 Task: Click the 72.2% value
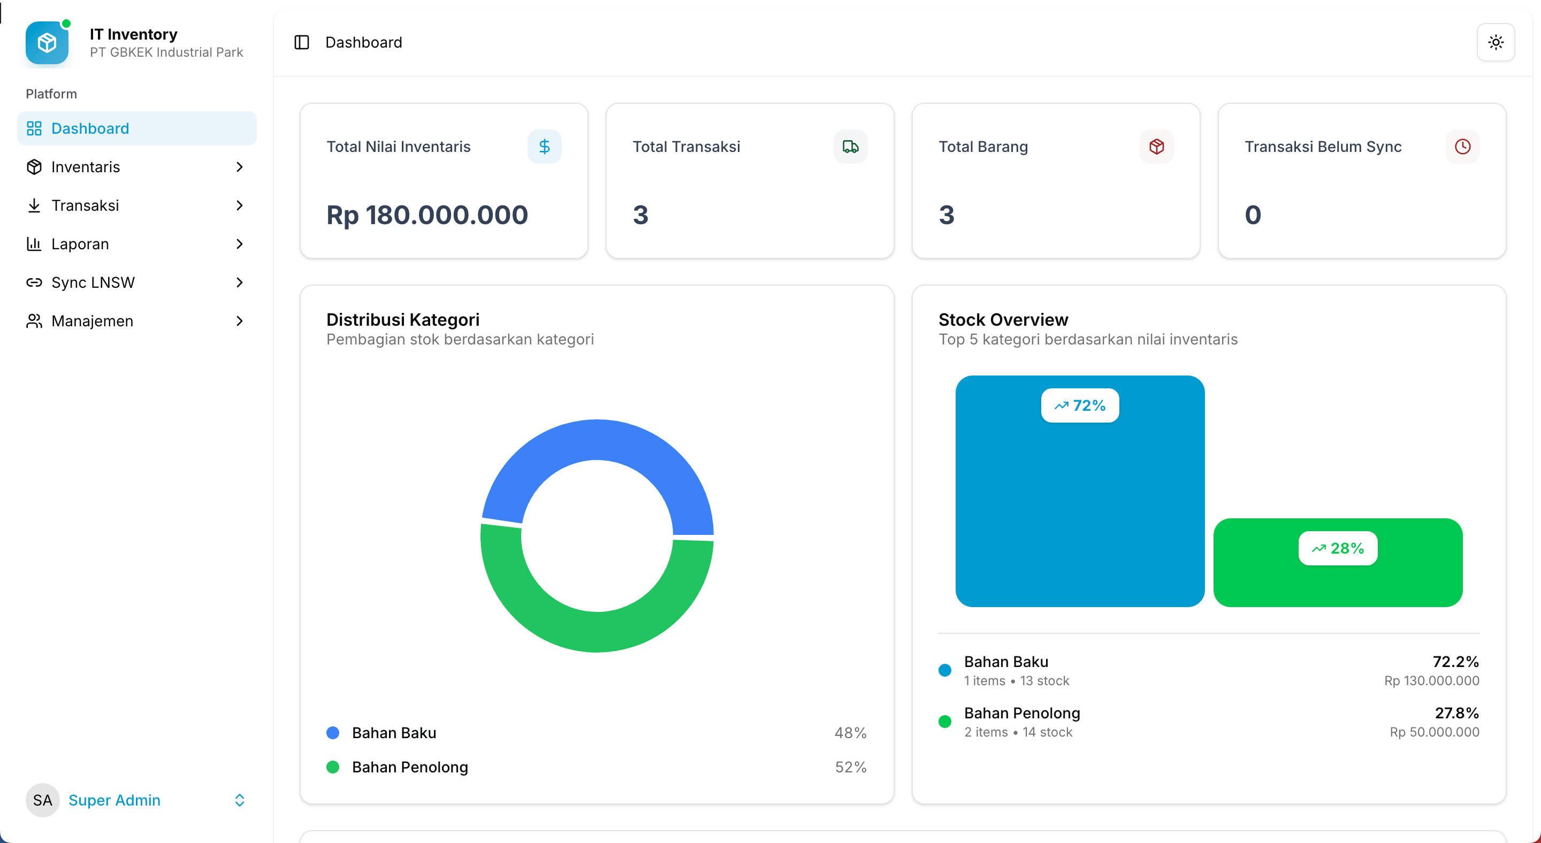tap(1455, 661)
